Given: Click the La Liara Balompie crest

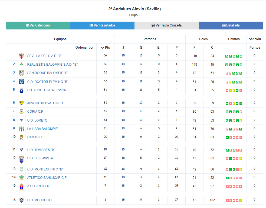Looking at the screenshot, I should (21, 129).
